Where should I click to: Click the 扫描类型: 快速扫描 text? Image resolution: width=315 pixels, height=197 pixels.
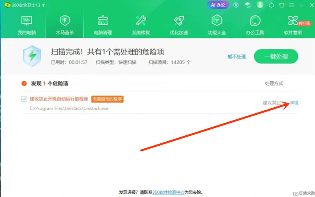point(116,62)
